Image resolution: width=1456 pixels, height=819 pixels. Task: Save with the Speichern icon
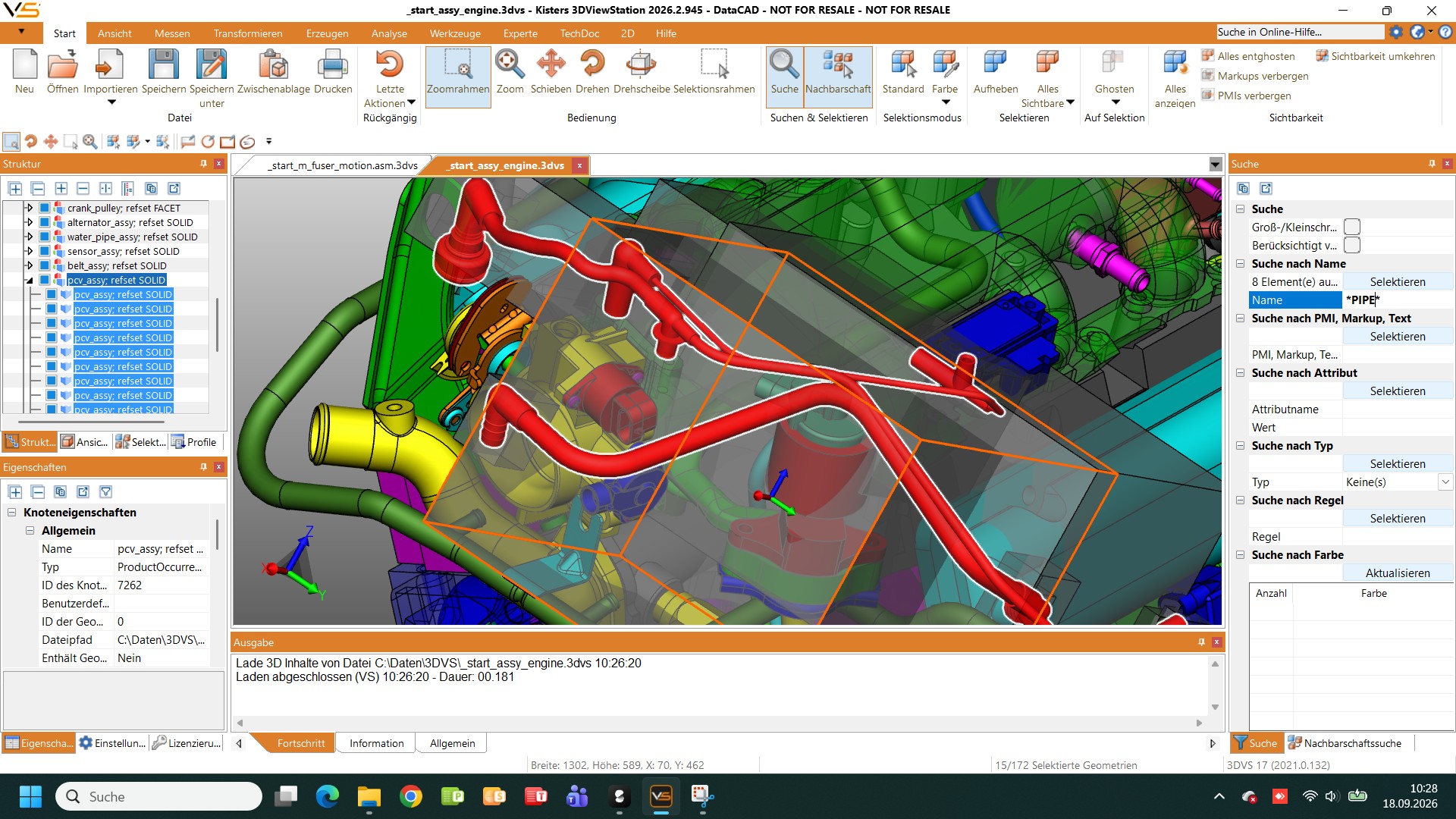point(163,64)
